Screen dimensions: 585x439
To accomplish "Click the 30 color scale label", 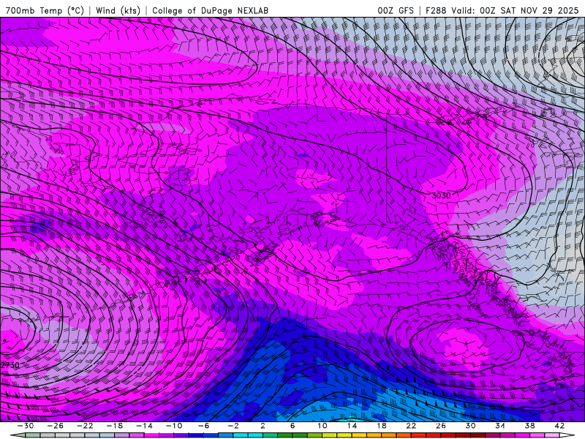I will tap(470, 426).
